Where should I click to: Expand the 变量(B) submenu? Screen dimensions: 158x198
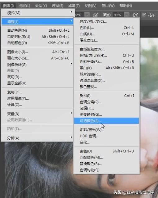click(x=37, y=114)
